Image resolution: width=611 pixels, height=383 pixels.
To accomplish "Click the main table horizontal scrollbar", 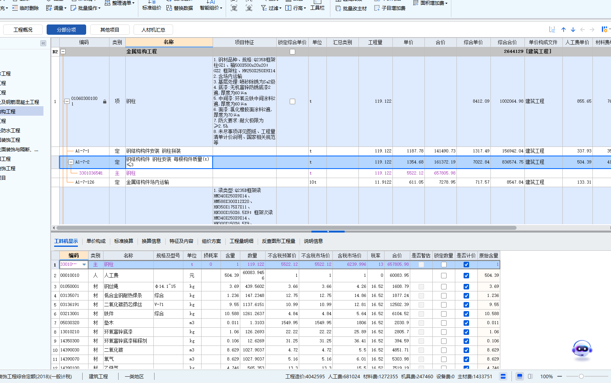I will point(287,228).
